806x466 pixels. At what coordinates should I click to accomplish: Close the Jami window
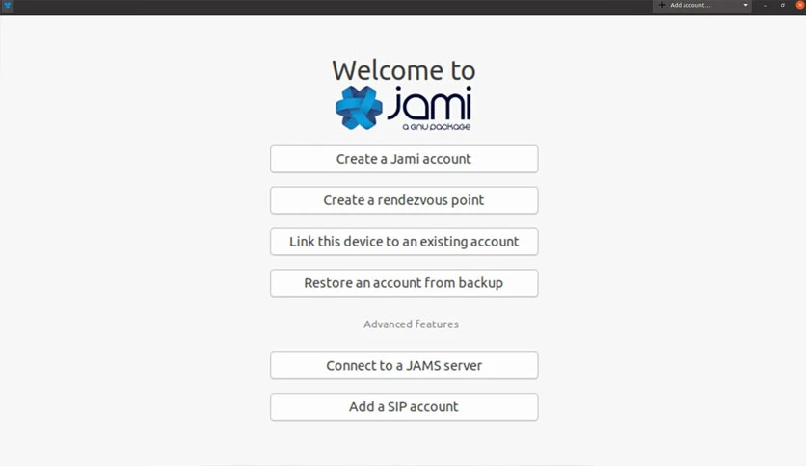coord(800,5)
